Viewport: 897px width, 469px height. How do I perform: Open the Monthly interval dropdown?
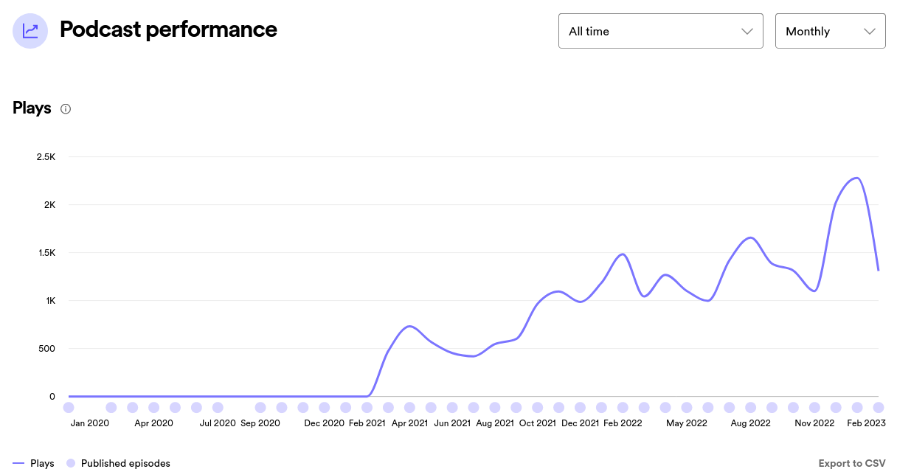click(x=829, y=32)
